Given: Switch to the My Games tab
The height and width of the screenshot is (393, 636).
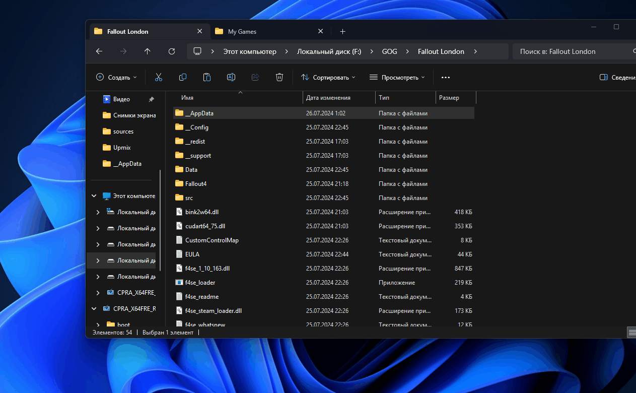Looking at the screenshot, I should point(269,31).
